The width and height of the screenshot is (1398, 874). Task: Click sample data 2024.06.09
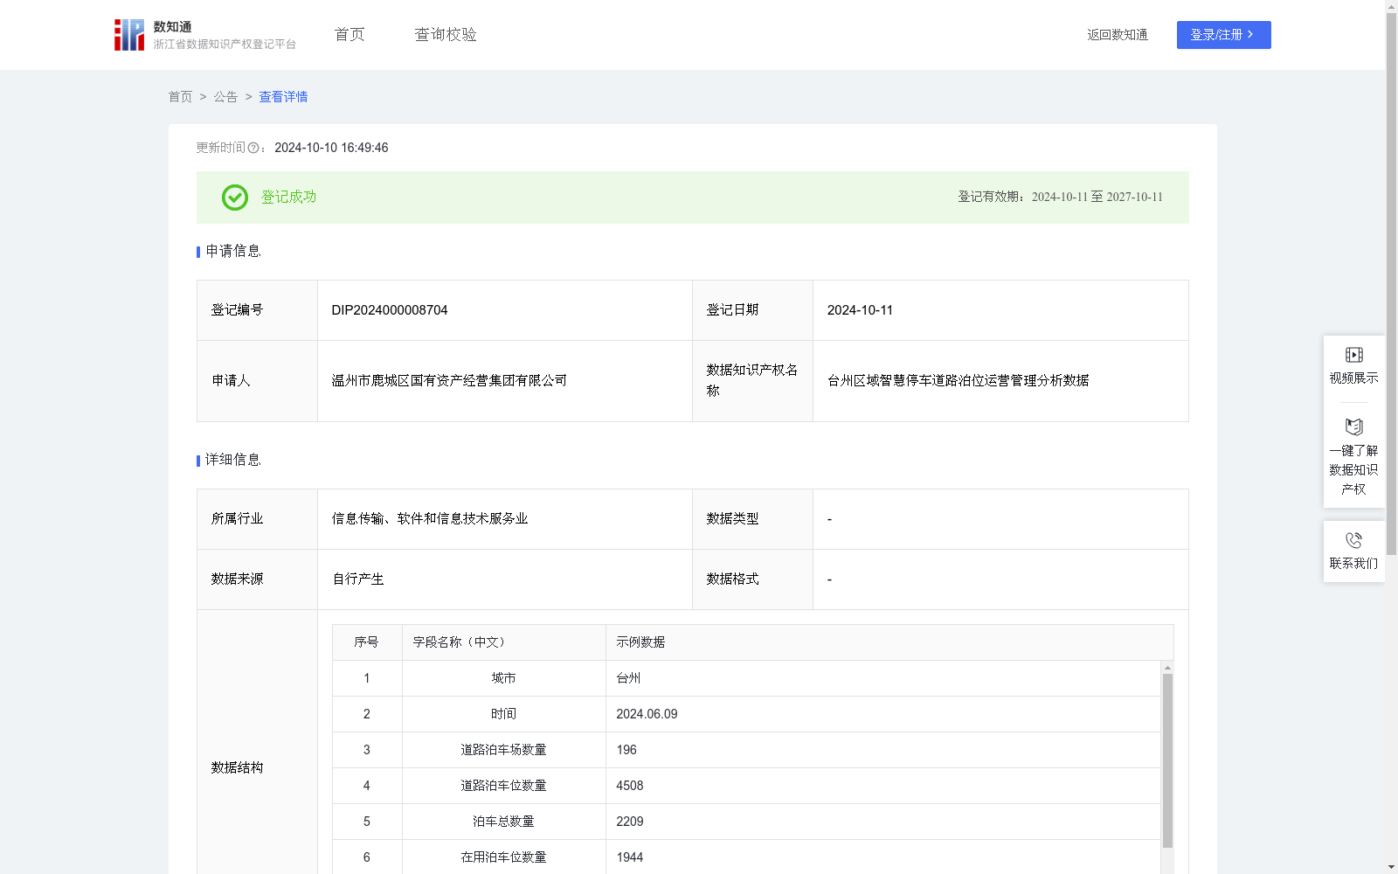647,714
